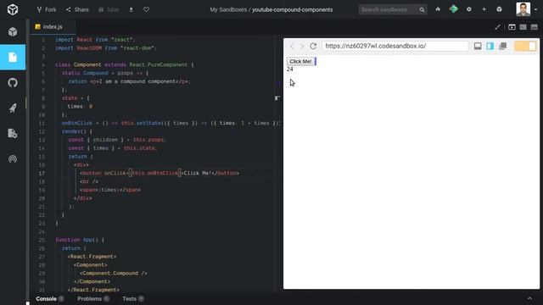The image size is (543, 305).
Task: Click the 'static Compound = props' line
Action: (x=105, y=73)
